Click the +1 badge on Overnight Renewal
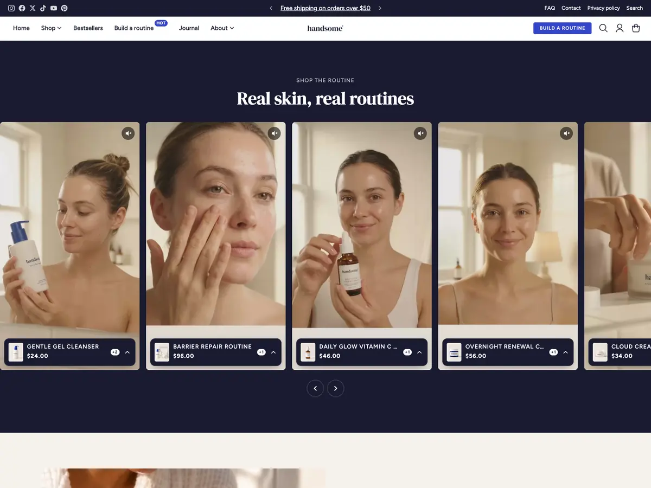The width and height of the screenshot is (651, 488). click(x=553, y=352)
